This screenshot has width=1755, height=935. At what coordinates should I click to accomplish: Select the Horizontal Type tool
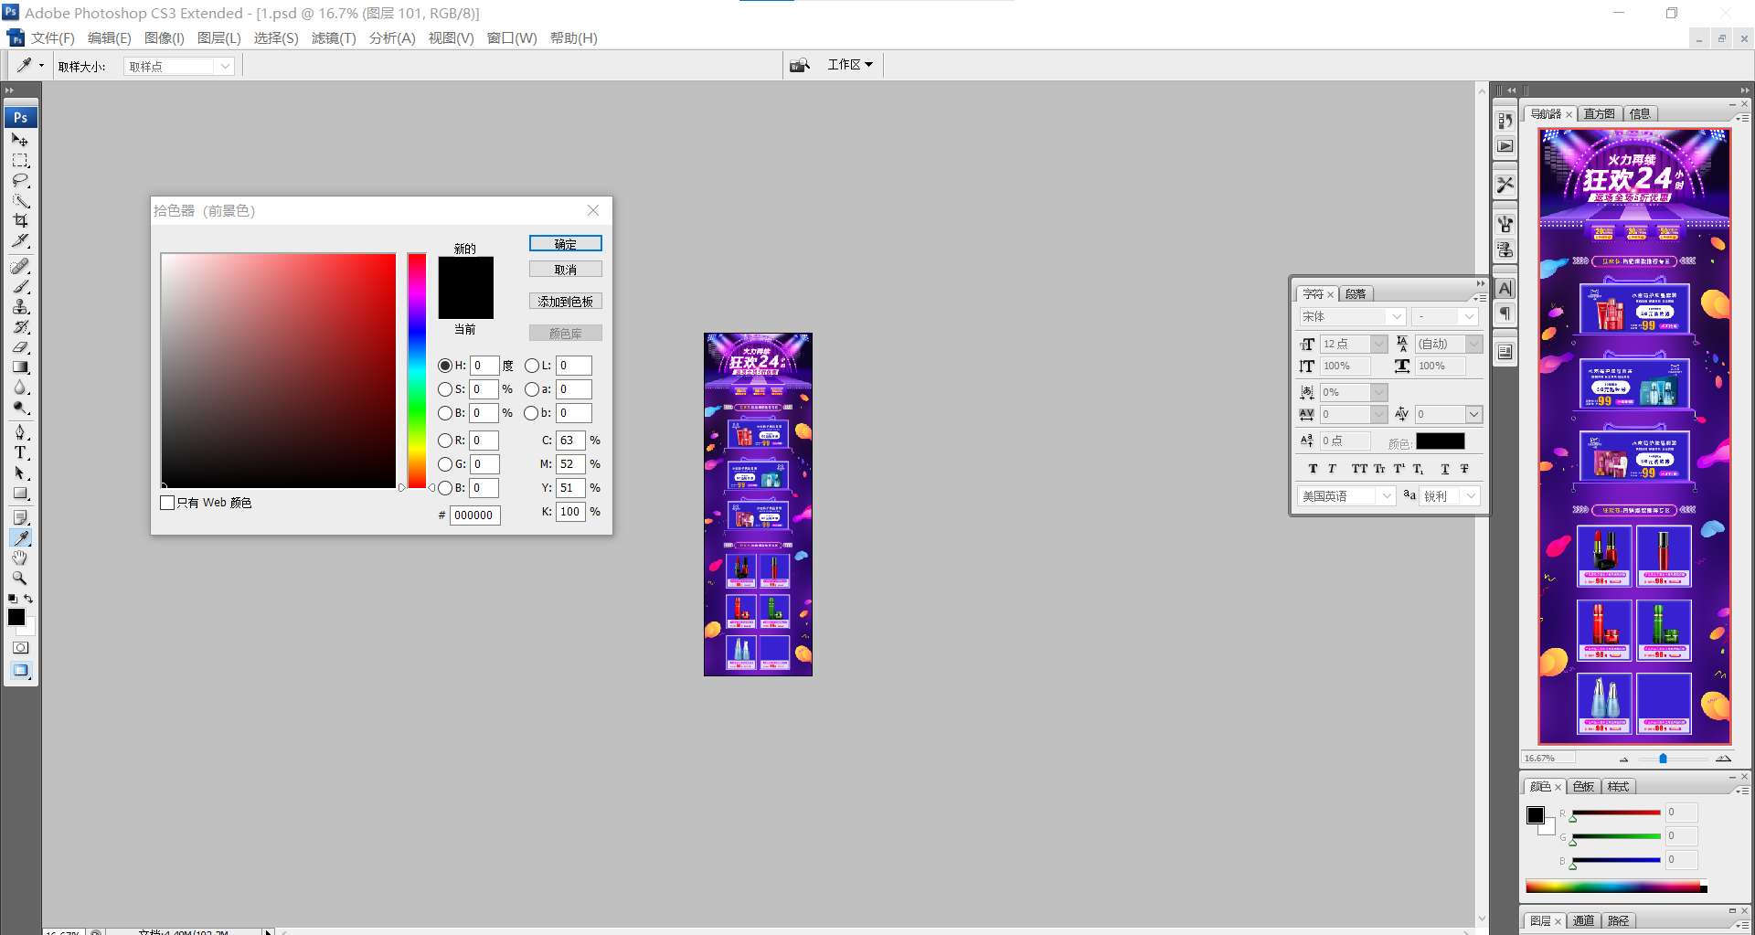pyautogui.click(x=20, y=452)
